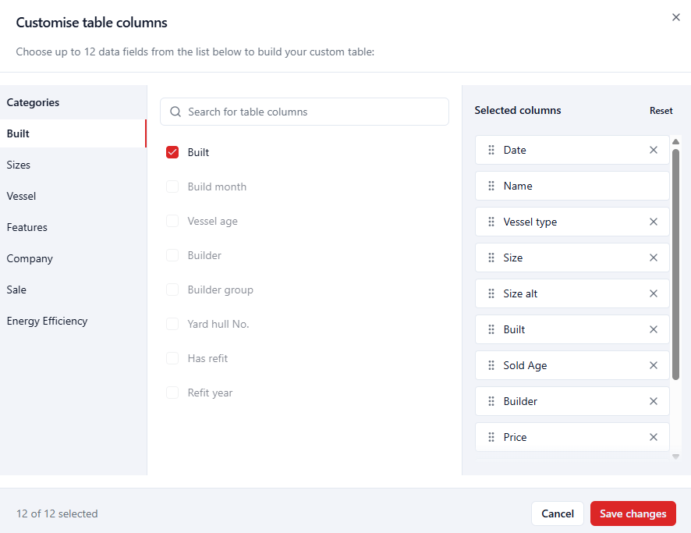Focus the Search for table columns field
This screenshot has height=533, width=691.
click(x=304, y=112)
